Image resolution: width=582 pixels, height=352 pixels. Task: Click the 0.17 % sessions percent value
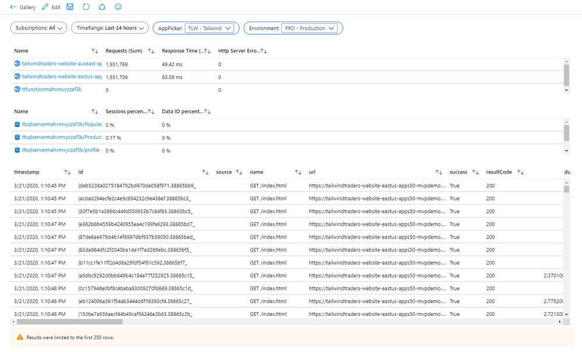tap(113, 138)
